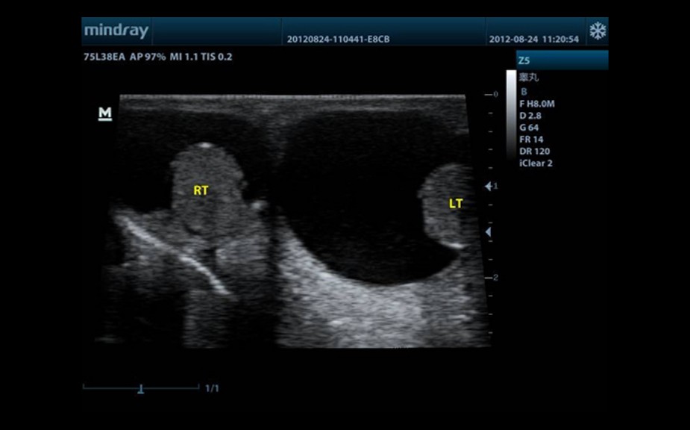Click the snowflake freeze icon
690x430 pixels.
click(598, 31)
